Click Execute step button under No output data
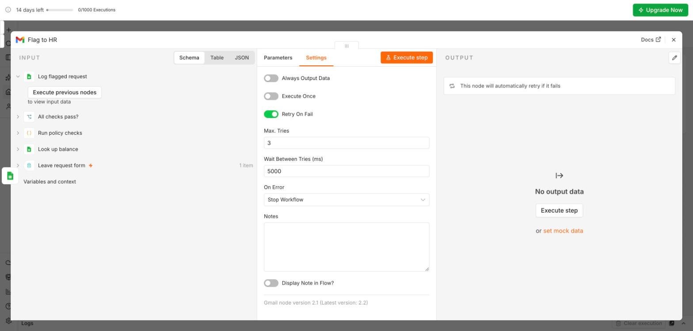693x331 pixels. pos(559,210)
